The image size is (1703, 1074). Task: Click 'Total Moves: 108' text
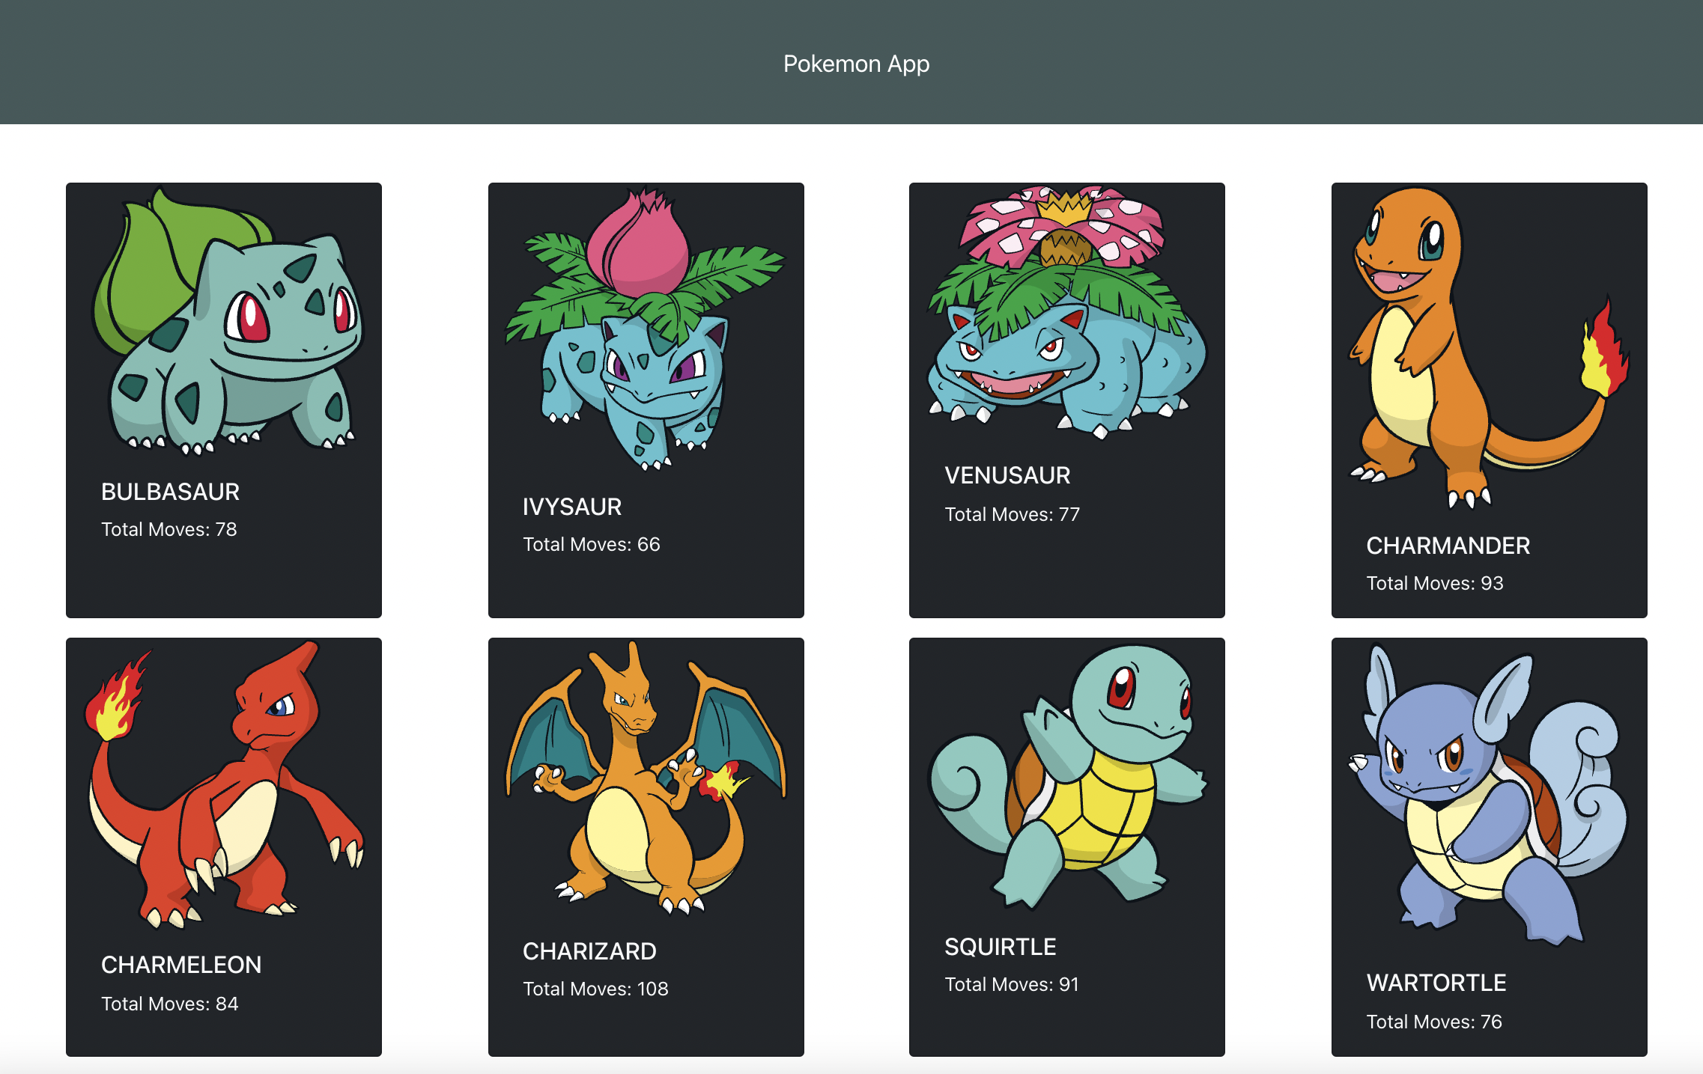[595, 989]
